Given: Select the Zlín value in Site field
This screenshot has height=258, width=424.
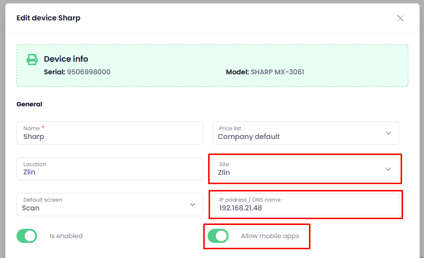Looking at the screenshot, I should click(x=224, y=172).
